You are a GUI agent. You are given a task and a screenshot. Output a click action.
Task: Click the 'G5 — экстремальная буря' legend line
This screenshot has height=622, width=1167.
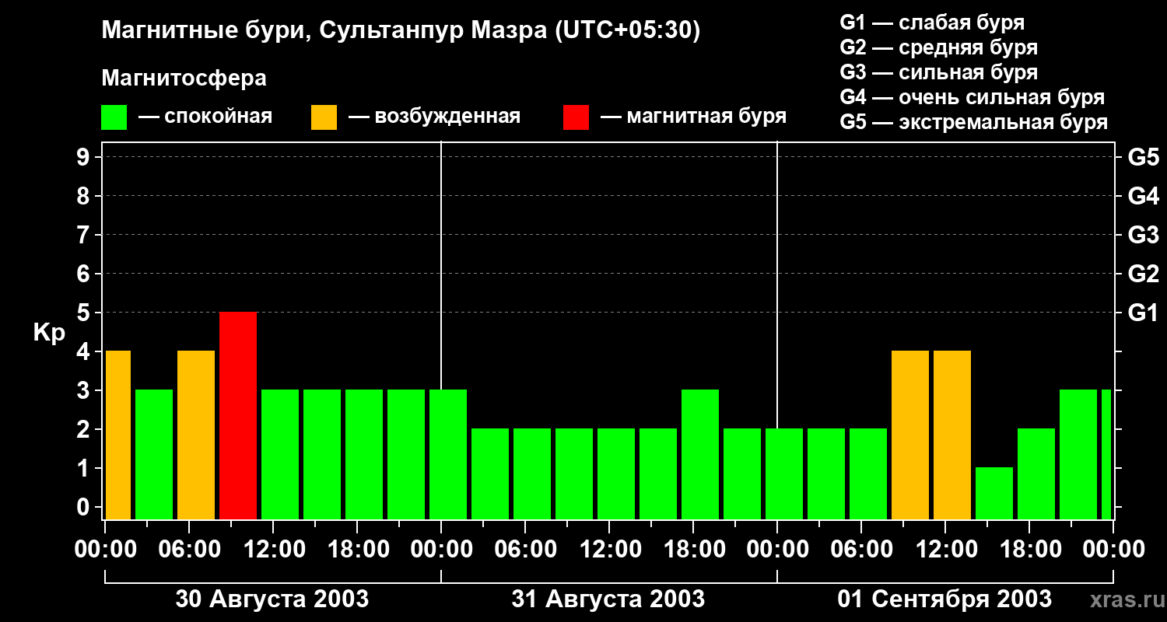pos(973,122)
